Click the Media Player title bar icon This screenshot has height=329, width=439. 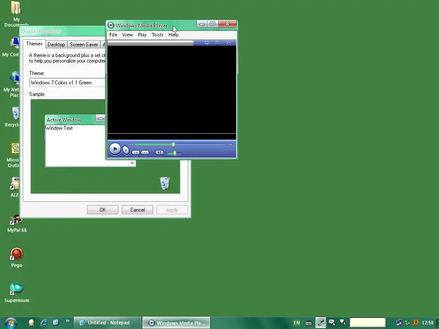coord(111,25)
